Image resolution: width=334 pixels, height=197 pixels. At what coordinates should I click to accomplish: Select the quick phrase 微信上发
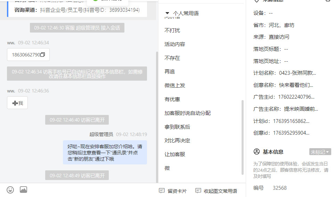point(175,86)
